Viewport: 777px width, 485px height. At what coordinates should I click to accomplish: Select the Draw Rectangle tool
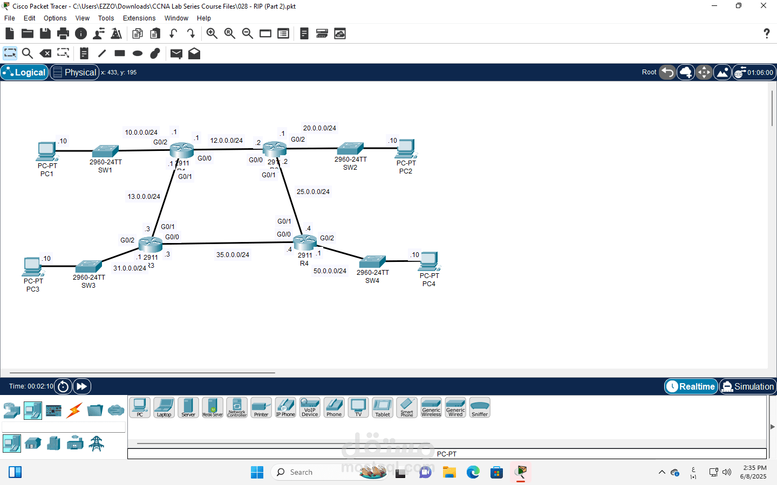[x=120, y=53]
